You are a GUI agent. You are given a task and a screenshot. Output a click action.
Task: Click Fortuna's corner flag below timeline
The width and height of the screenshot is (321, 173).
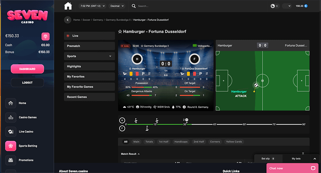coord(147,128)
